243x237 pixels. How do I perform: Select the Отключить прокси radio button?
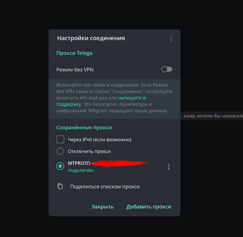(x=60, y=151)
